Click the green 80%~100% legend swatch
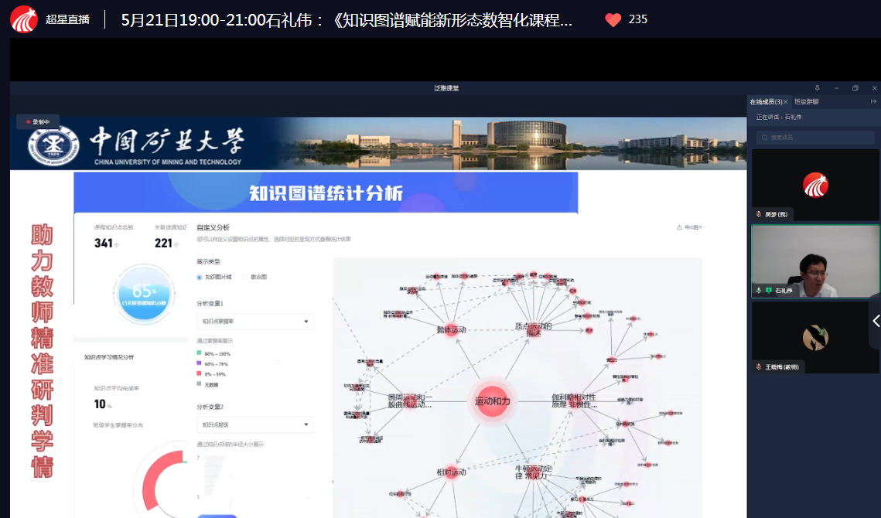This screenshot has width=881, height=518. 200,353
